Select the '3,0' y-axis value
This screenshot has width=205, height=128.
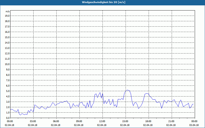click(8, 102)
